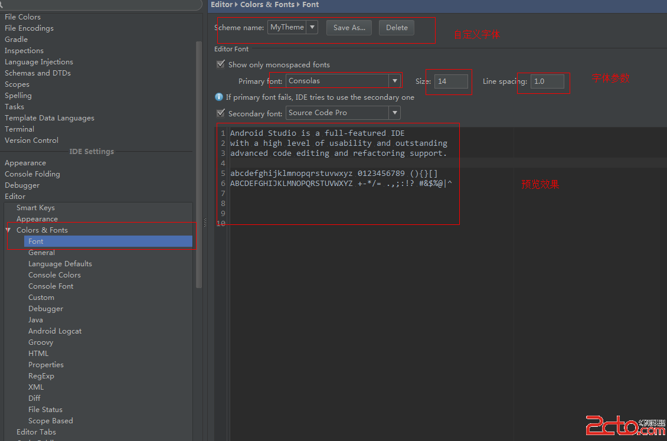
Task: Open the Inspections settings page
Action: pos(24,51)
